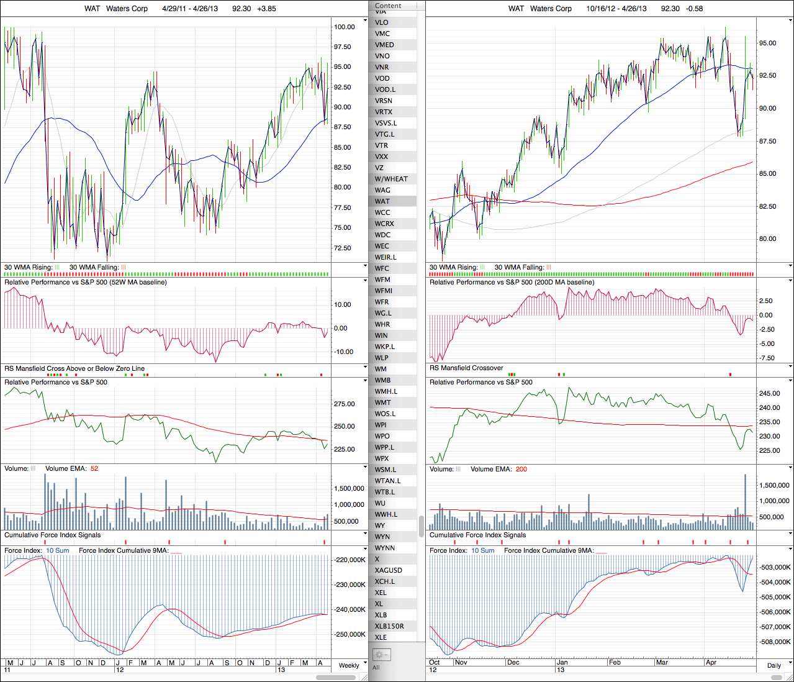Select XLE ticker in the symbol list
Viewport: 794px width, 682px height.
(381, 637)
